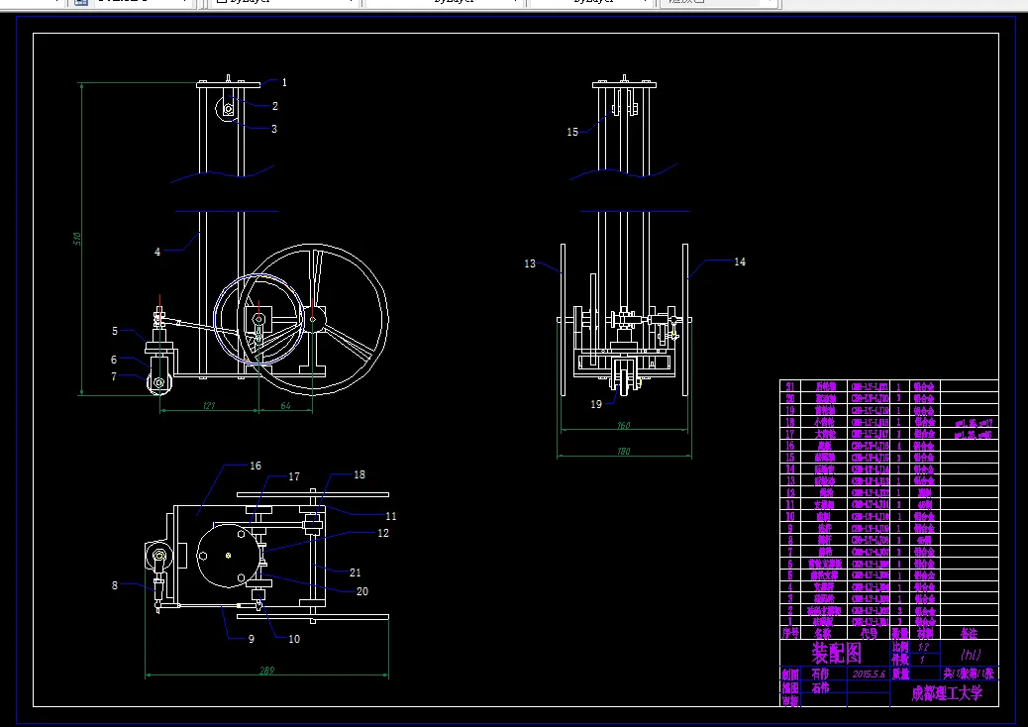
Task: Select the 备注 header in the parts list
Action: point(969,633)
